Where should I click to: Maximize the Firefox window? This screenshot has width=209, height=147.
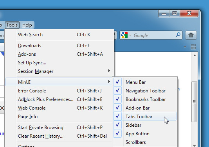coord(175,13)
